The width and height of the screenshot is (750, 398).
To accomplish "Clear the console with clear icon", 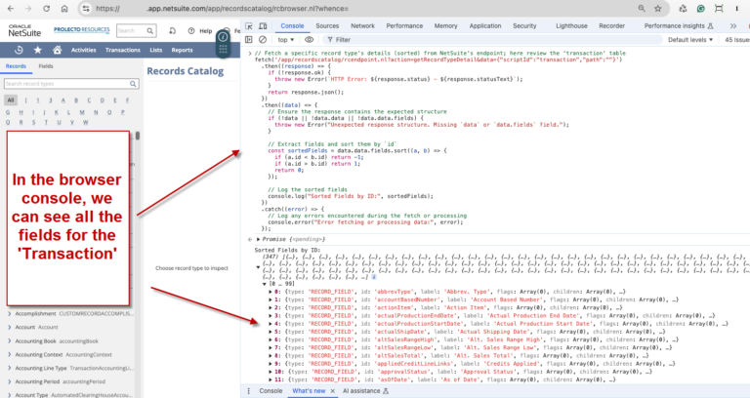I will [x=263, y=40].
